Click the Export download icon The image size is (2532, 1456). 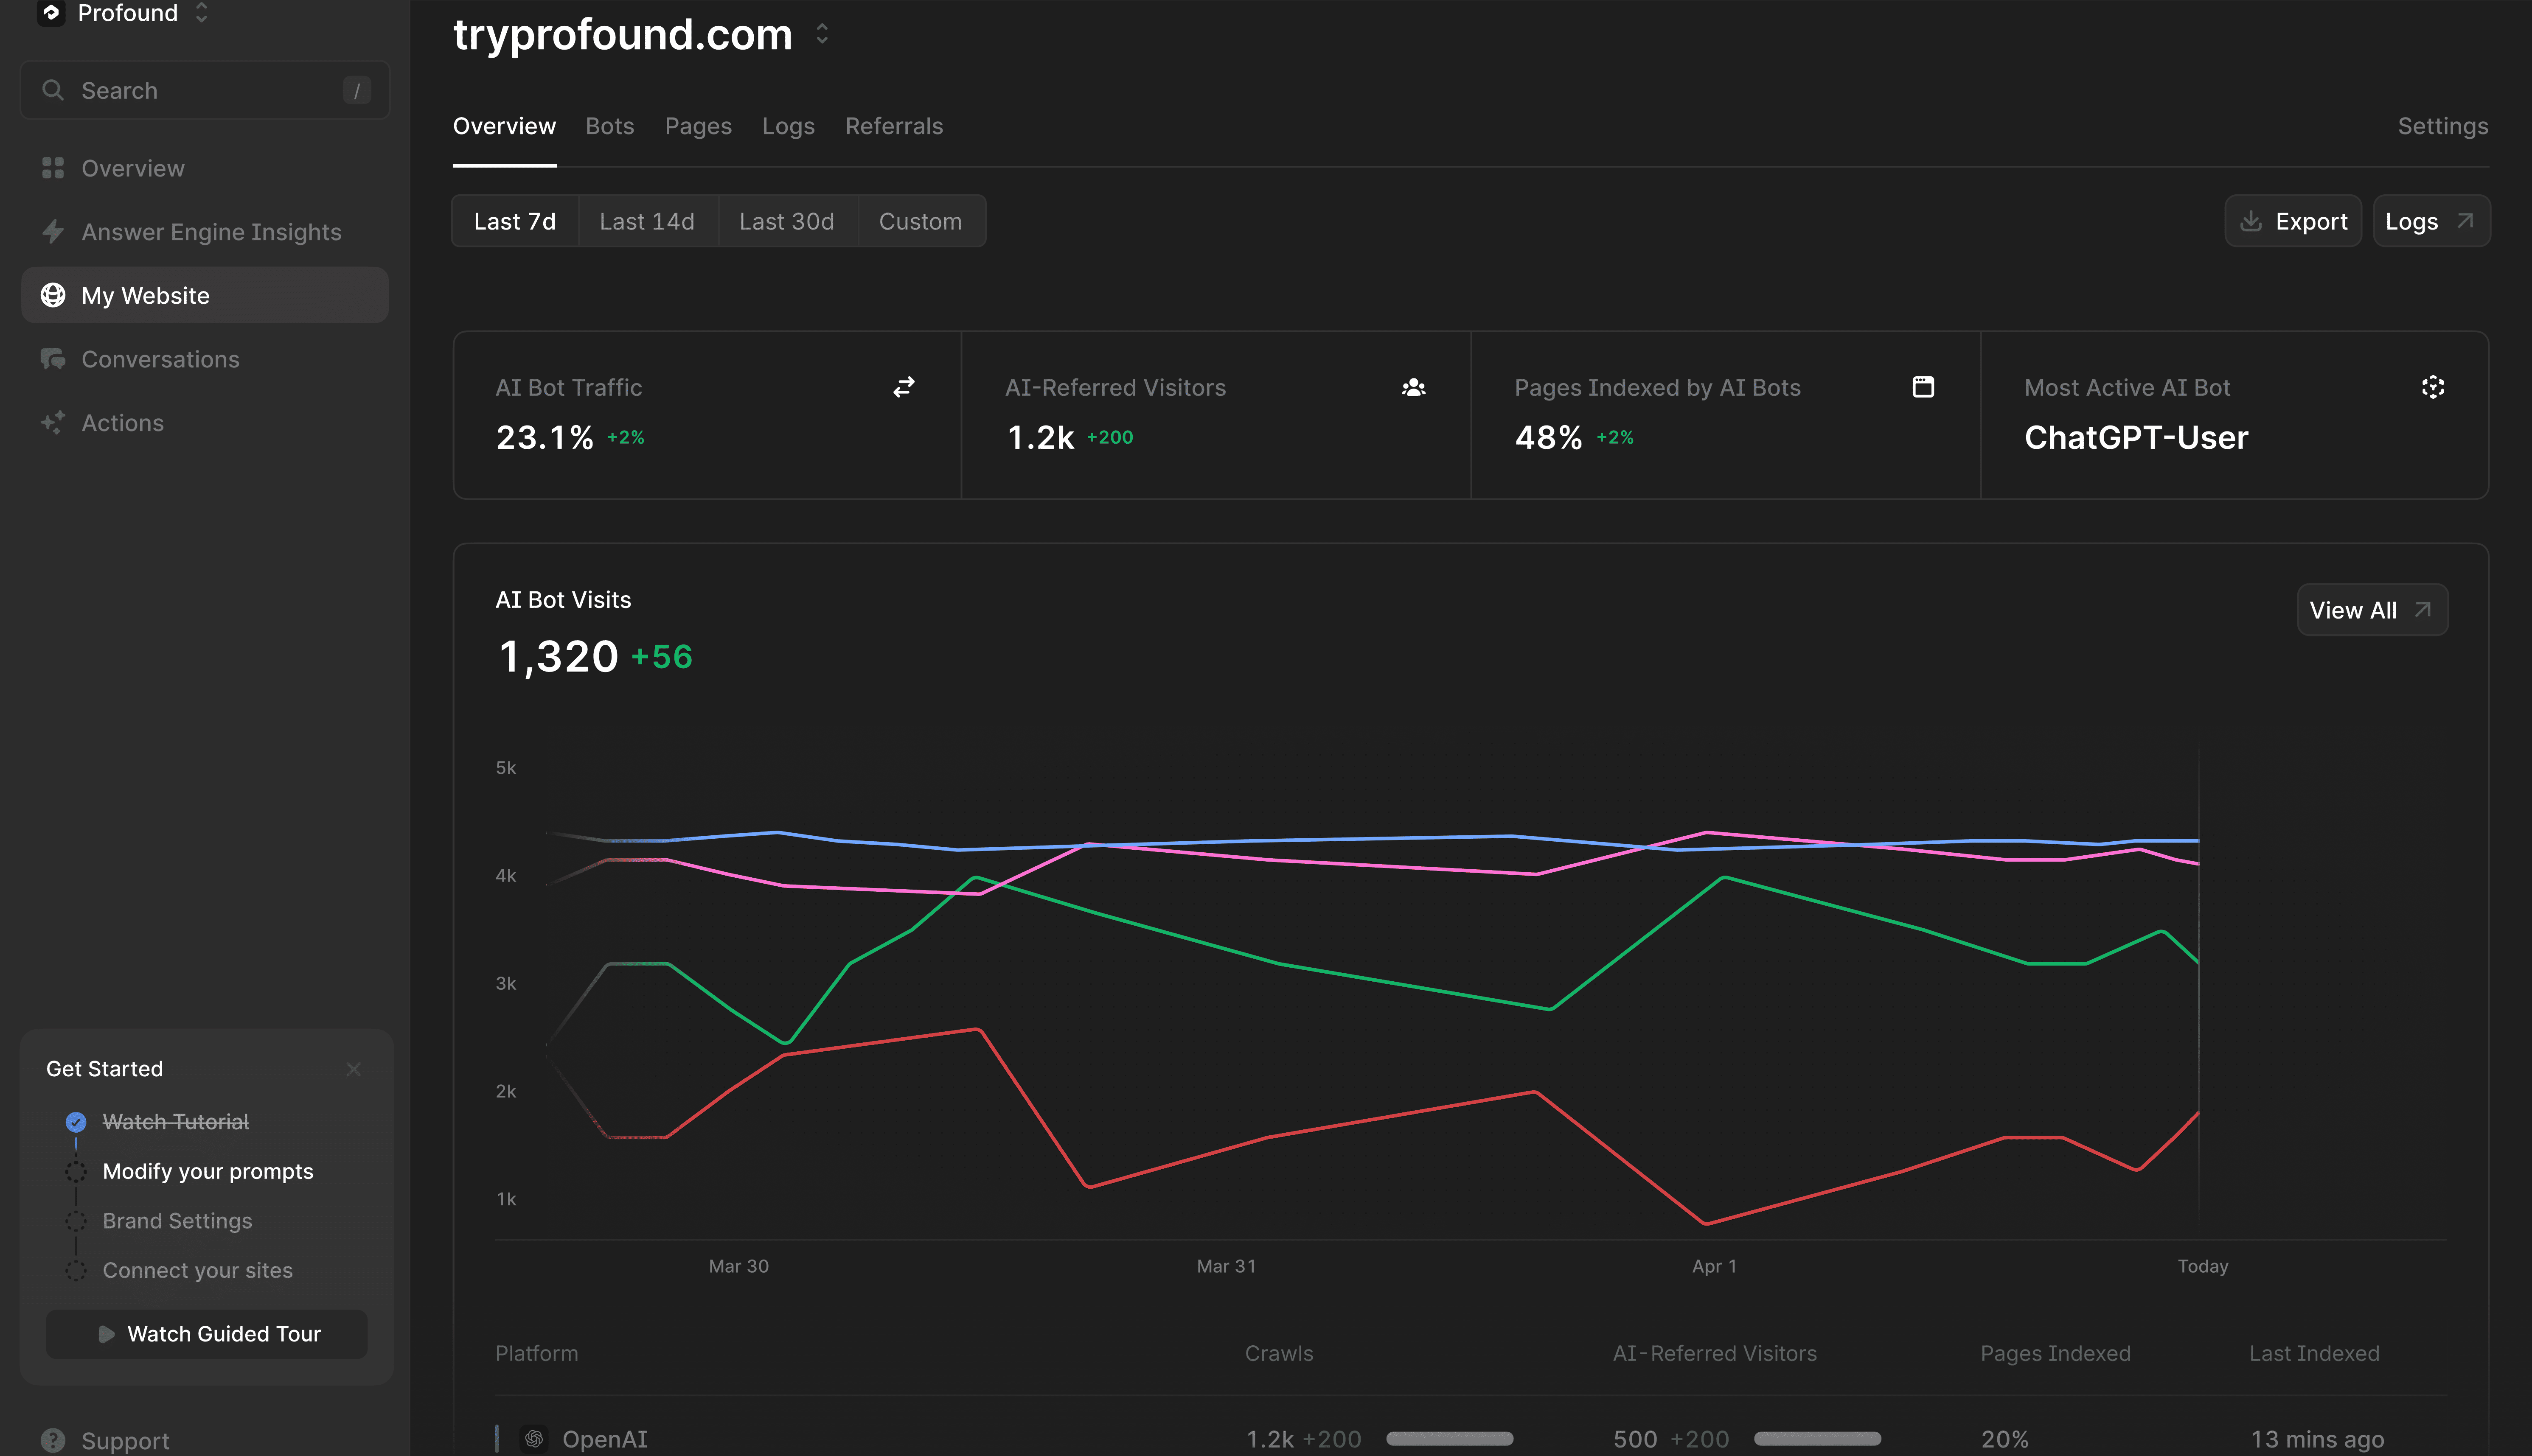[2251, 221]
